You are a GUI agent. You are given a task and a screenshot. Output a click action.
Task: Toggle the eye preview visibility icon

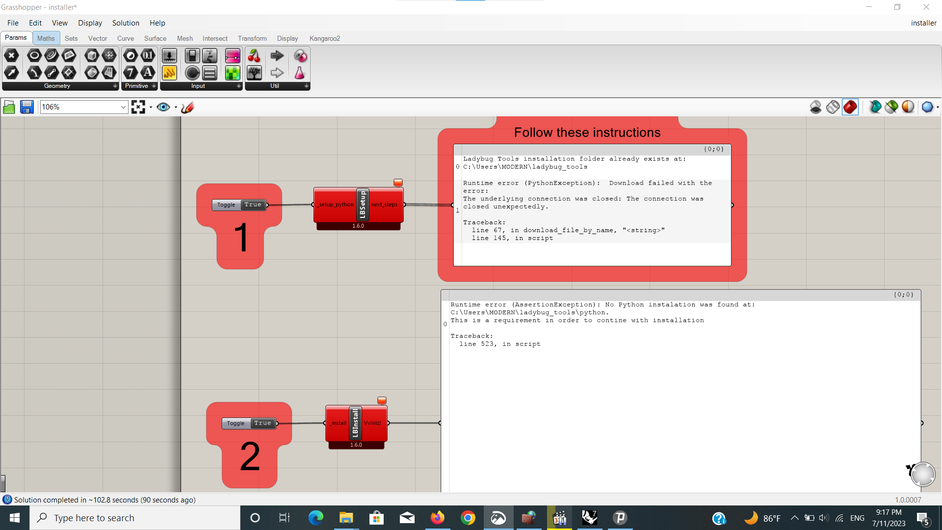163,107
